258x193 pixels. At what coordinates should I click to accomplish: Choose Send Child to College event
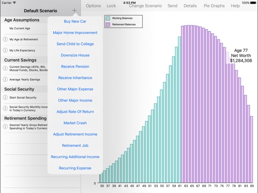[x=75, y=44]
